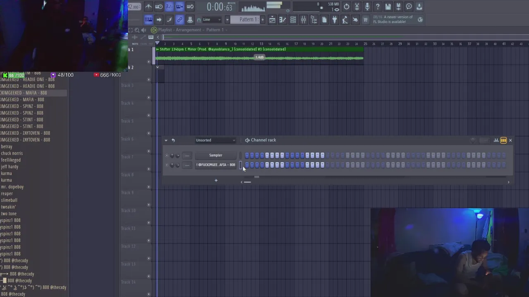Screen dimensions: 529x297
Task: Click the scissors audio editor icon
Action: pyautogui.click(x=357, y=7)
